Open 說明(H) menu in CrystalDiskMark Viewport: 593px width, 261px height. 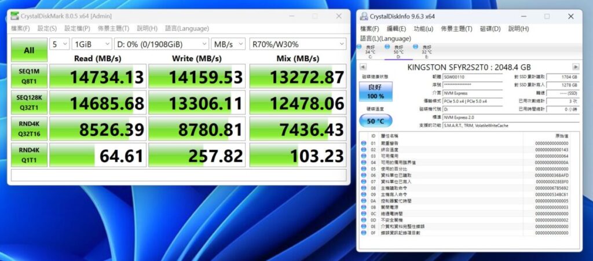point(147,28)
